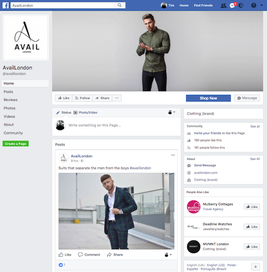The width and height of the screenshot is (267, 272).
Task: Switch language to English (US)
Action: (x=216, y=265)
